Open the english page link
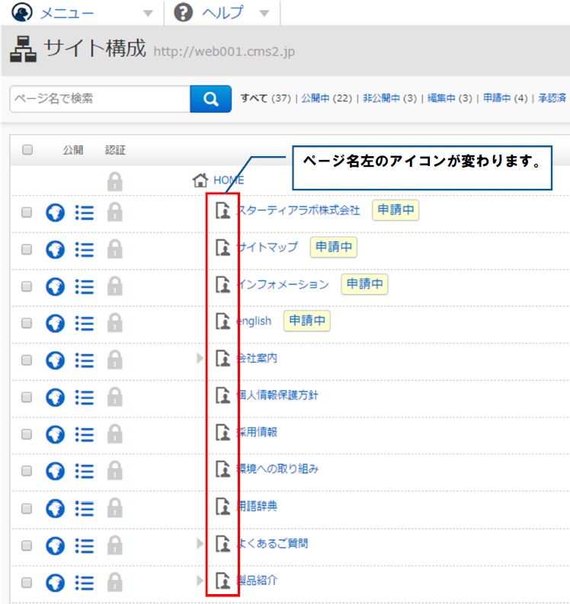 [x=254, y=321]
